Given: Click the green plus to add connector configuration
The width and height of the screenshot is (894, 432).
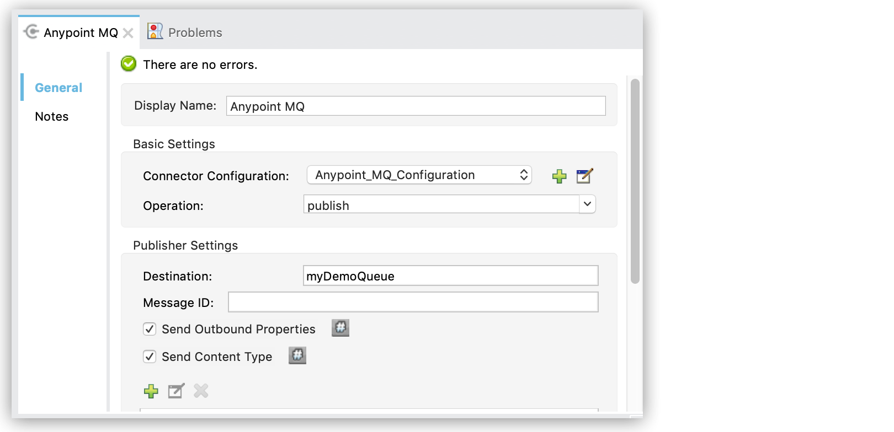Looking at the screenshot, I should (559, 176).
